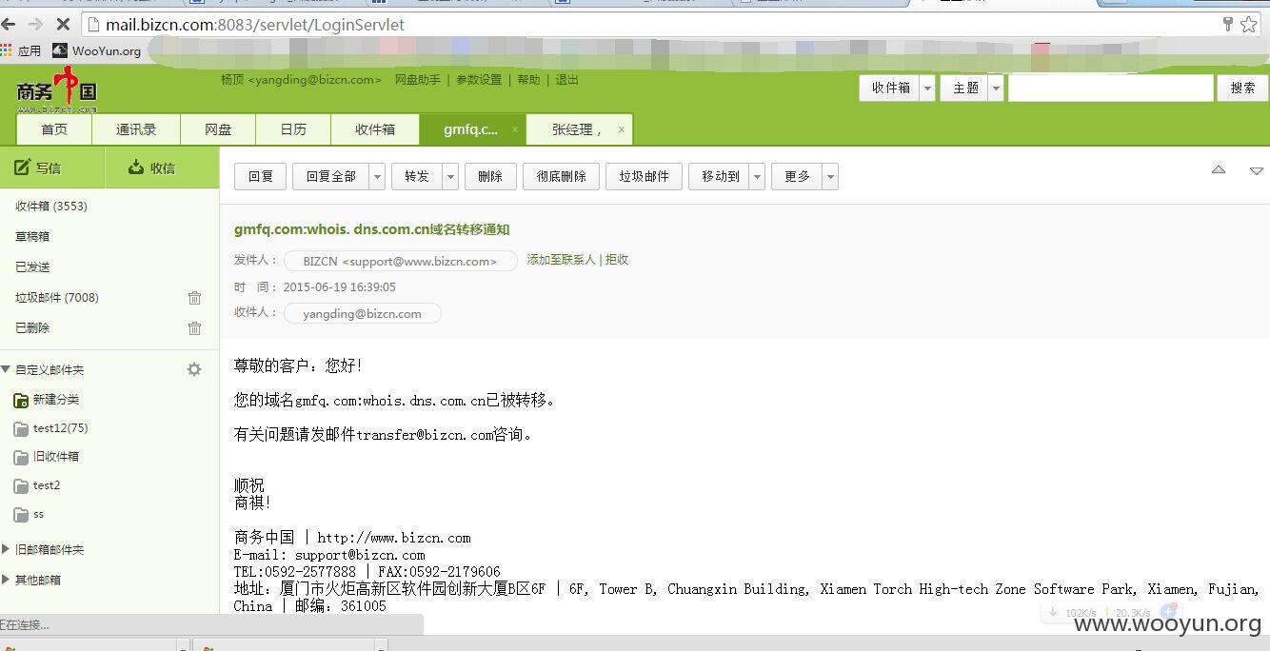Click the 彻底删除 button
Screen dimensions: 1270x651
pos(561,176)
